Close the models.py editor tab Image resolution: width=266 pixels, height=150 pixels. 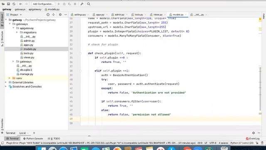point(186,15)
